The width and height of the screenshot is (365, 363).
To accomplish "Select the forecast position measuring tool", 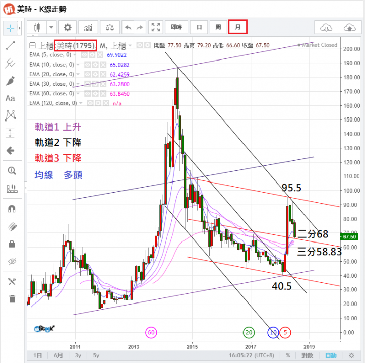I will [10, 133].
